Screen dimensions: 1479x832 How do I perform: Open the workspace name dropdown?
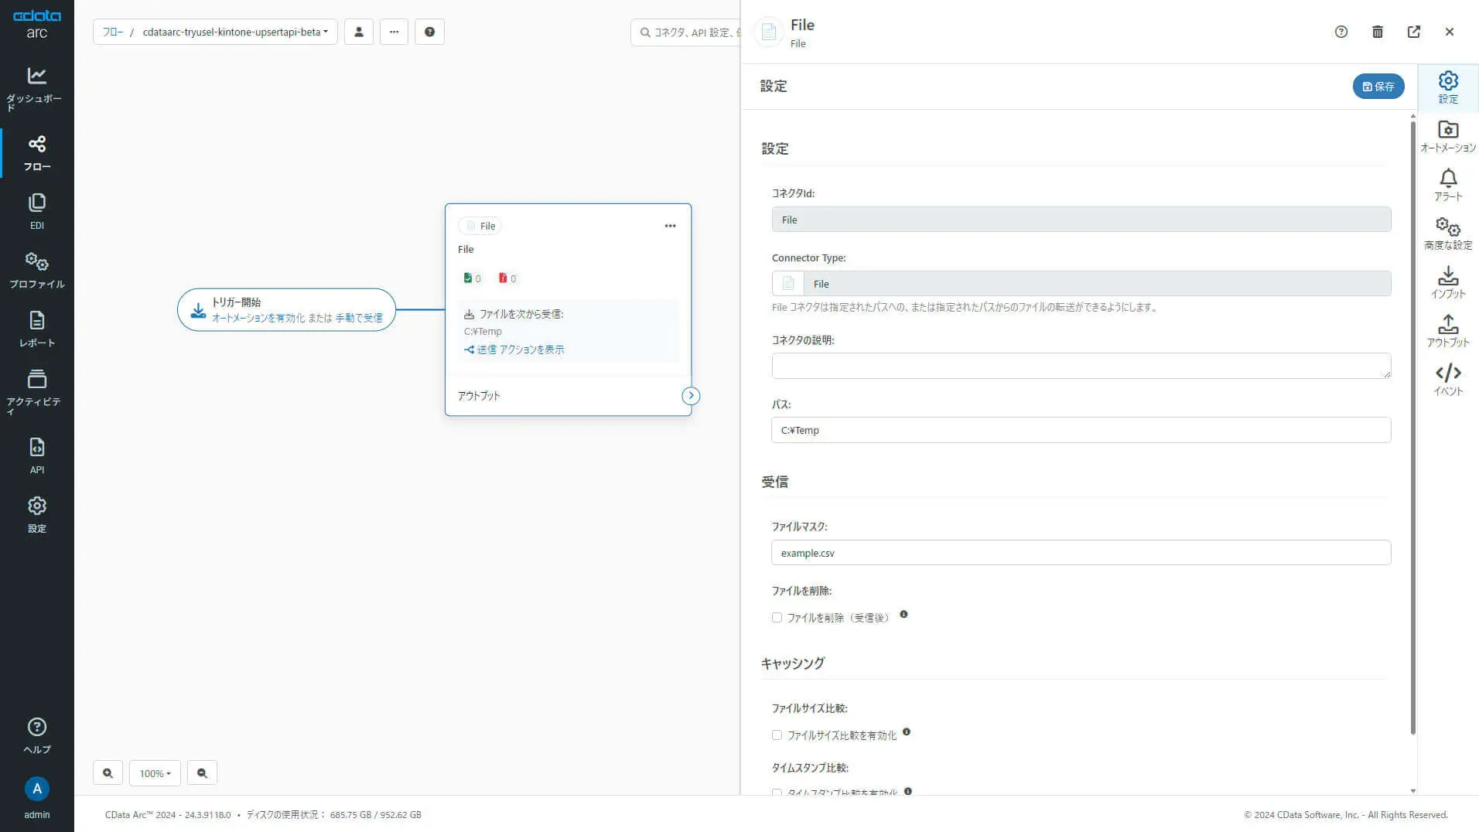click(x=235, y=32)
